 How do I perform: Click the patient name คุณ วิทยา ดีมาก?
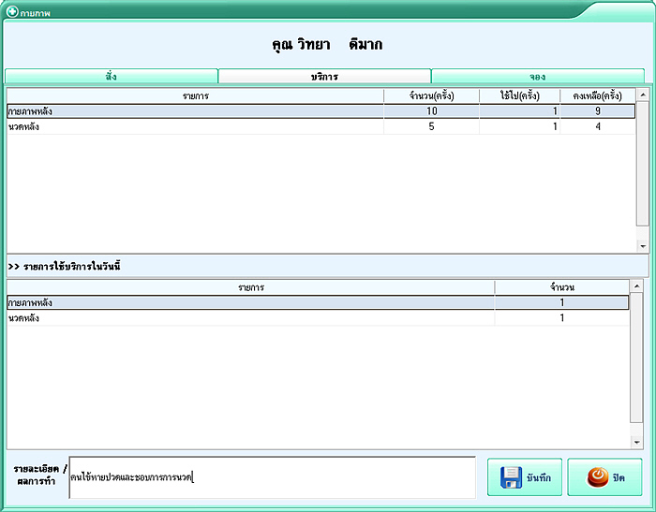click(327, 44)
